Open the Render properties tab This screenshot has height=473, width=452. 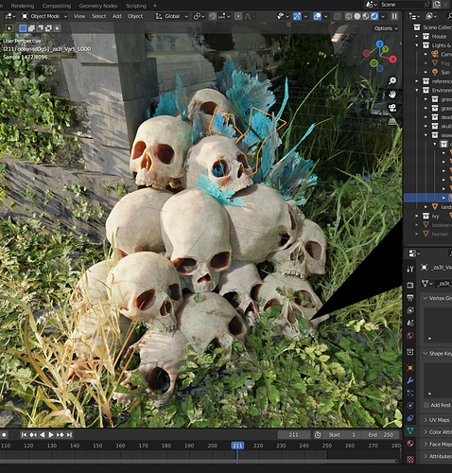click(x=410, y=285)
